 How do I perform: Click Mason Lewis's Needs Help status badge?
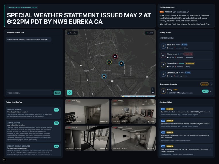click(x=188, y=54)
